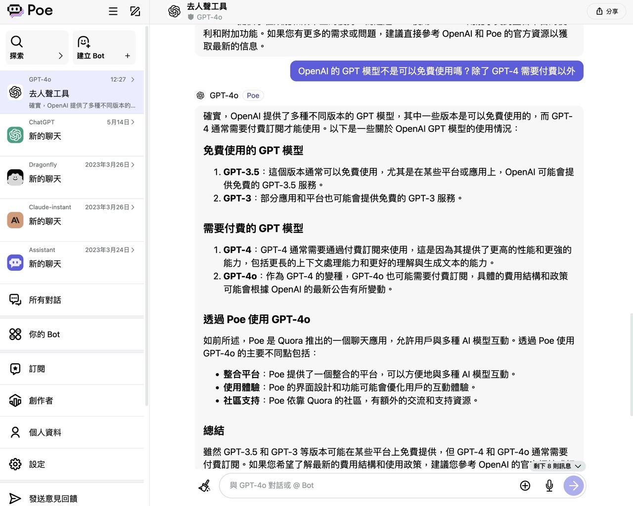633x506 pixels.
Task: Click the 設定 gear icon
Action: coord(15,464)
